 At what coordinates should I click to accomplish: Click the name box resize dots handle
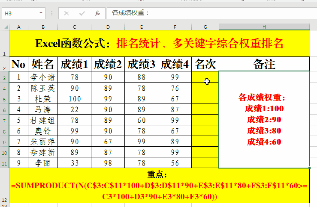pyautogui.click(x=52, y=13)
